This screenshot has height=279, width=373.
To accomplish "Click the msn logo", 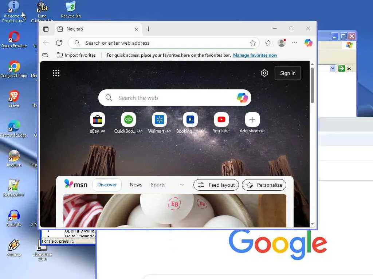I will tap(76, 184).
